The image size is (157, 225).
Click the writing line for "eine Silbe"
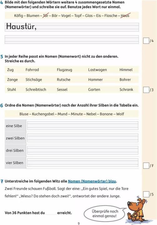(83, 126)
